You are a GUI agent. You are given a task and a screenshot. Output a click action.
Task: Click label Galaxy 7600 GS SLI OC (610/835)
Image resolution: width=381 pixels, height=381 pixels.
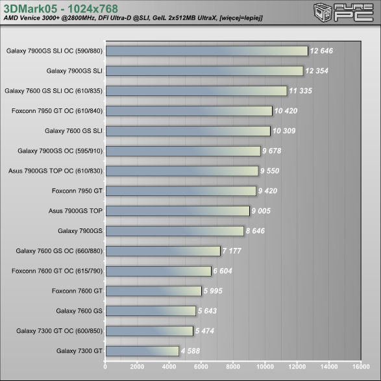(x=53, y=91)
